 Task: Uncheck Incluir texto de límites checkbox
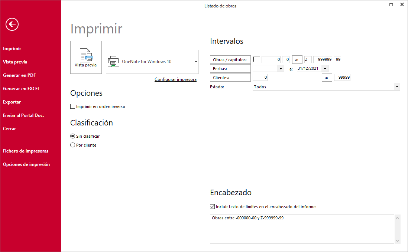(x=212, y=207)
